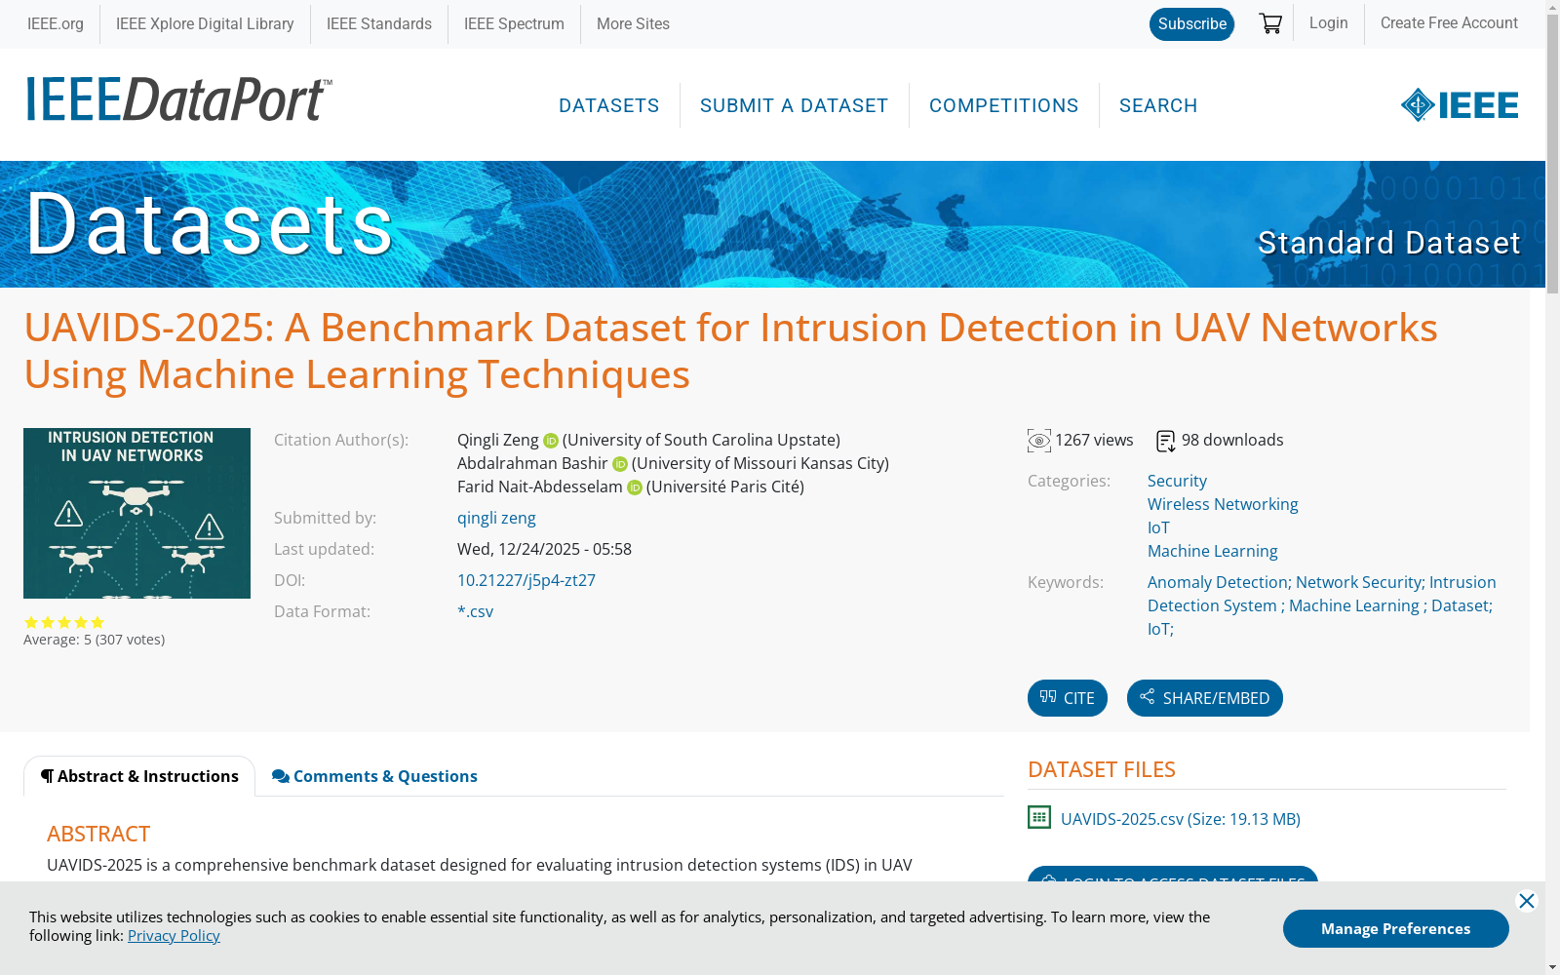The image size is (1560, 975).
Task: Open the Wireless Networking category
Action: pyautogui.click(x=1223, y=504)
